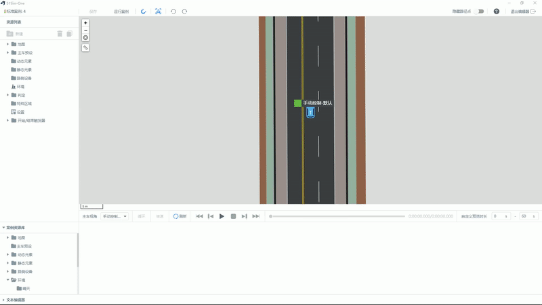Click 保存 save button in top toolbar
Viewport: 542px width, 305px height.
(93, 12)
